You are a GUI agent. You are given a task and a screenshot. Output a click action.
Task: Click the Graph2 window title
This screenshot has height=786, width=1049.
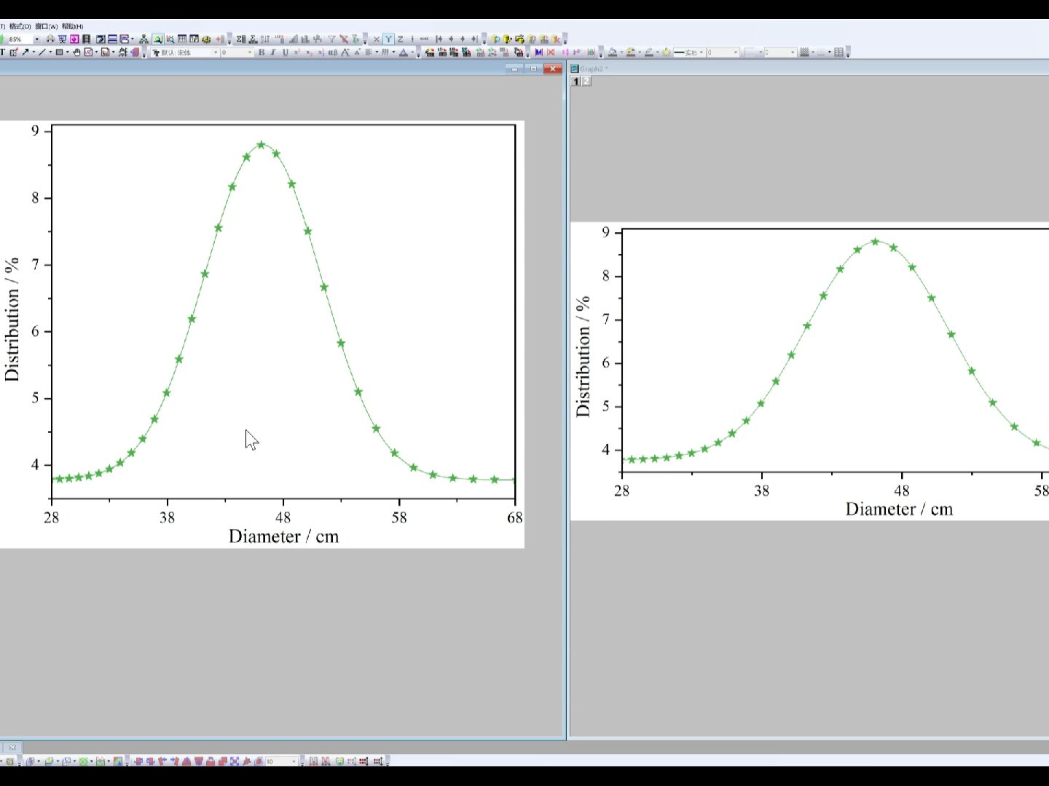(594, 68)
